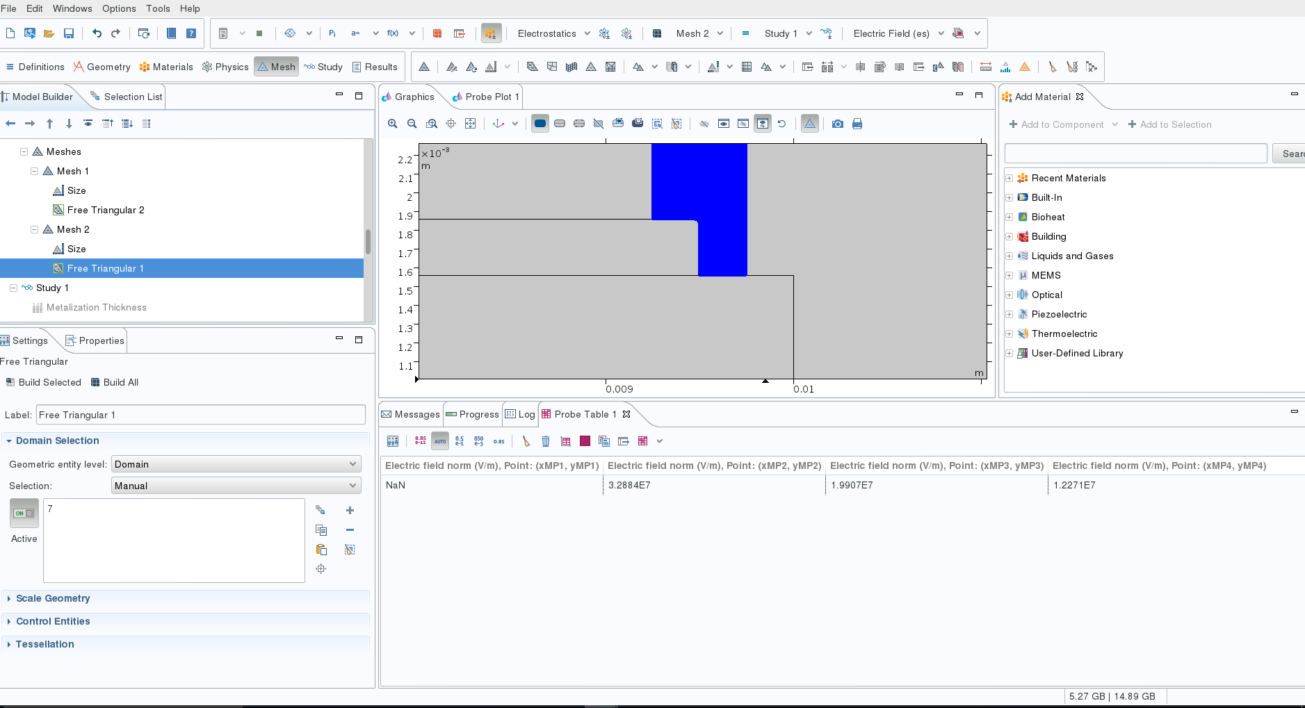Expand the MEMS material library
This screenshot has height=708, width=1305.
click(1010, 275)
